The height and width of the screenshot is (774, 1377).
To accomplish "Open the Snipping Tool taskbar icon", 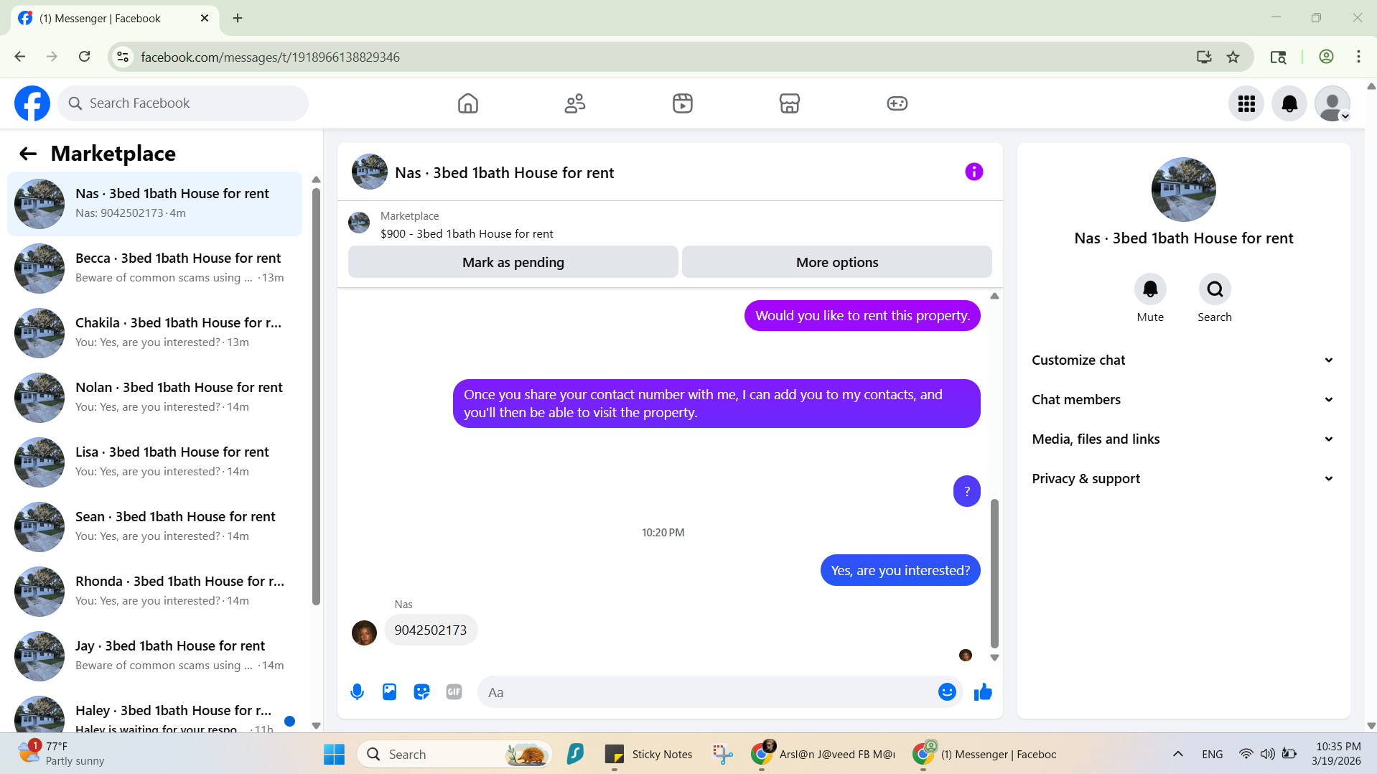I will [722, 754].
